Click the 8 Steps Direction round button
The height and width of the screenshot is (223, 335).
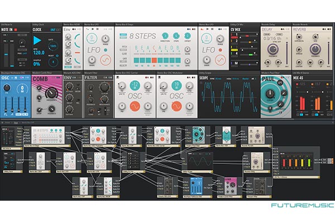point(165,36)
